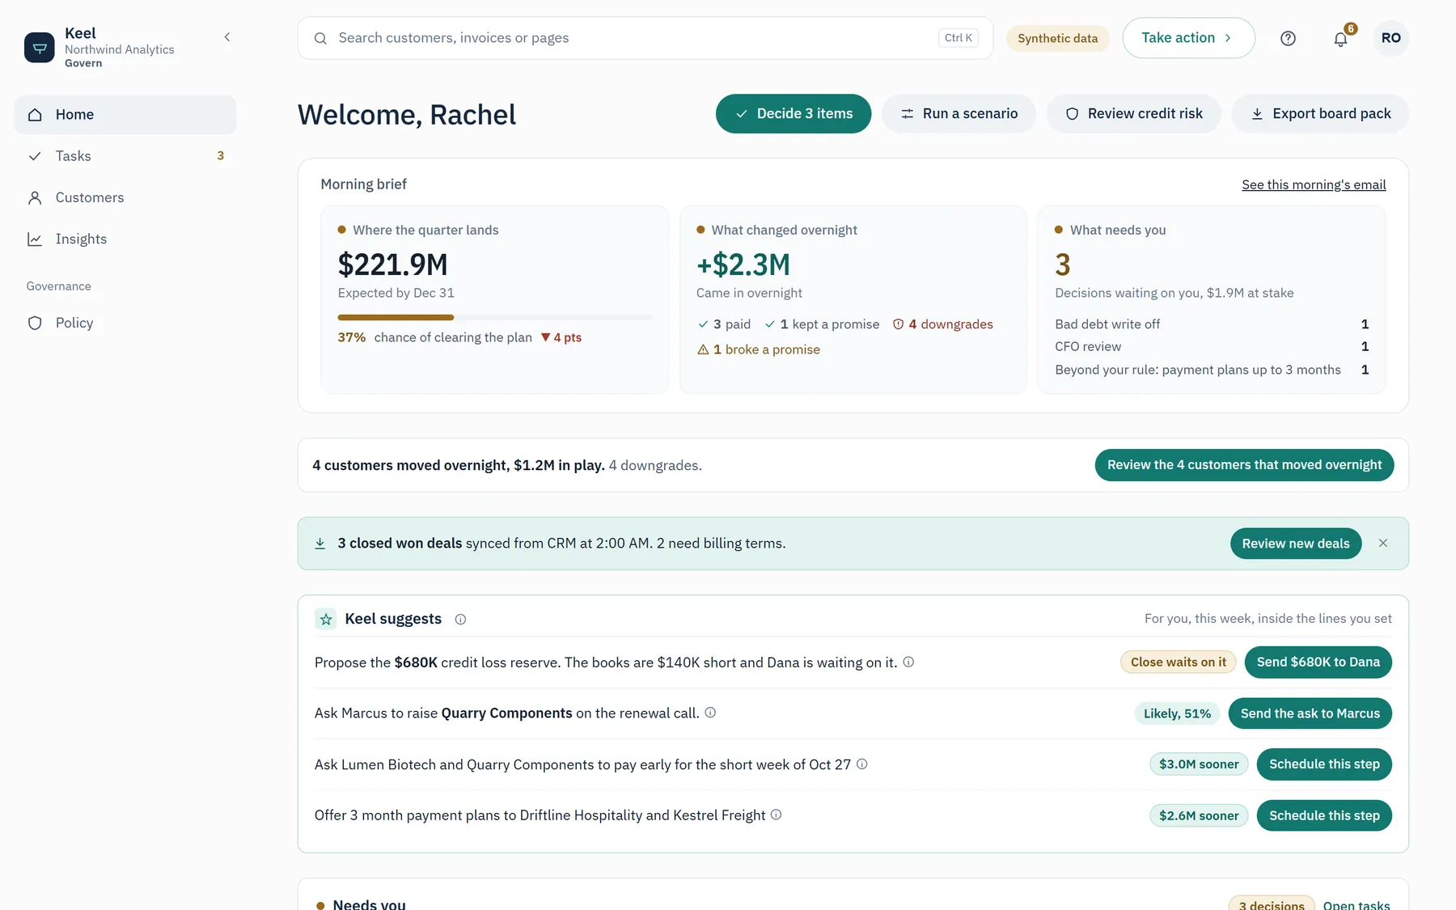Click Send $680K to Dana
Image resolution: width=1456 pixels, height=910 pixels.
click(x=1318, y=662)
